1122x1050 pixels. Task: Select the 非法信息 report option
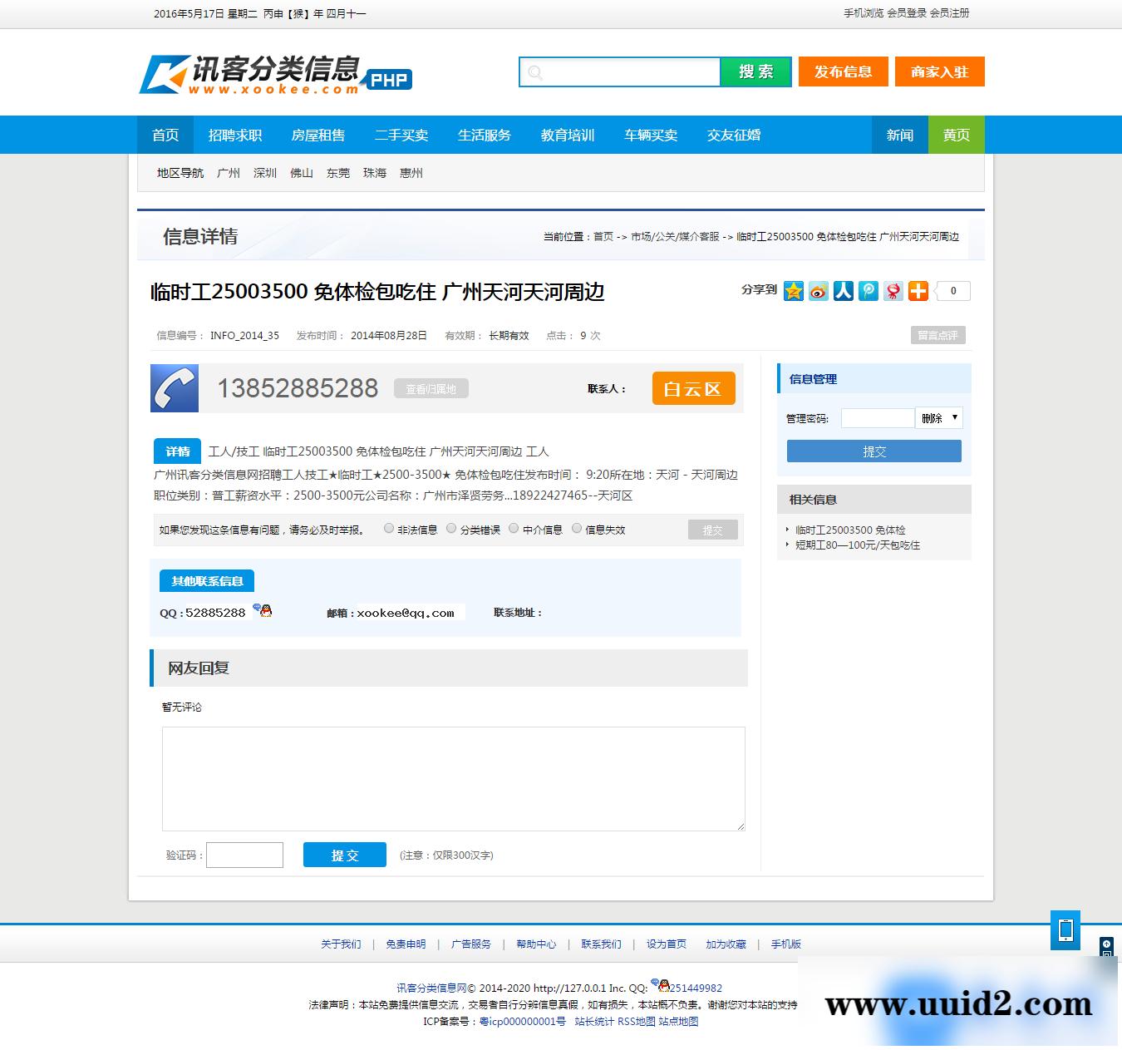pos(388,527)
